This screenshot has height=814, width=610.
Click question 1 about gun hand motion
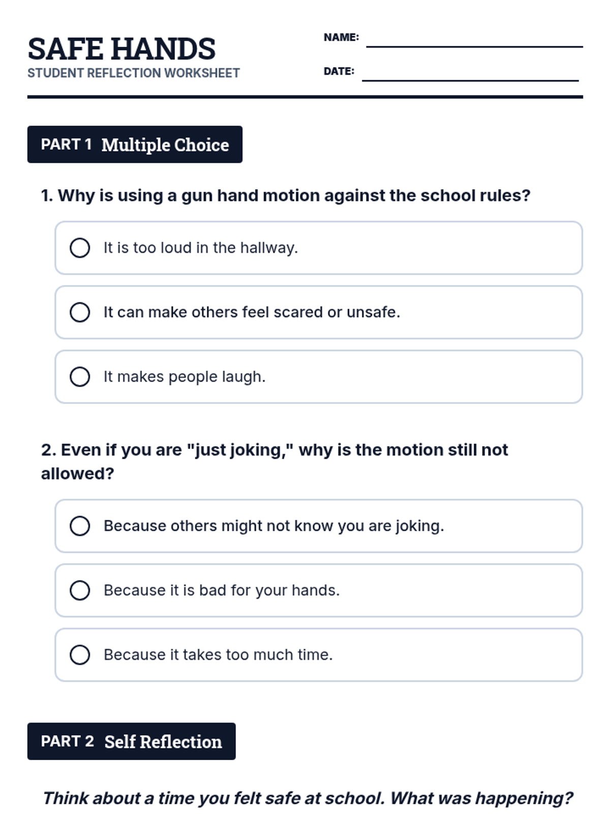click(x=285, y=195)
